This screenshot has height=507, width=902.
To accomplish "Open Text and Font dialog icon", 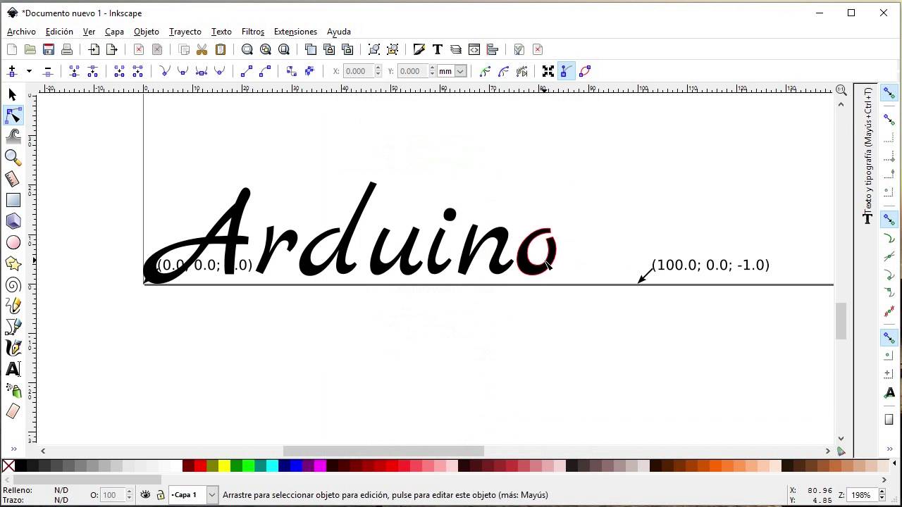I will point(438,49).
